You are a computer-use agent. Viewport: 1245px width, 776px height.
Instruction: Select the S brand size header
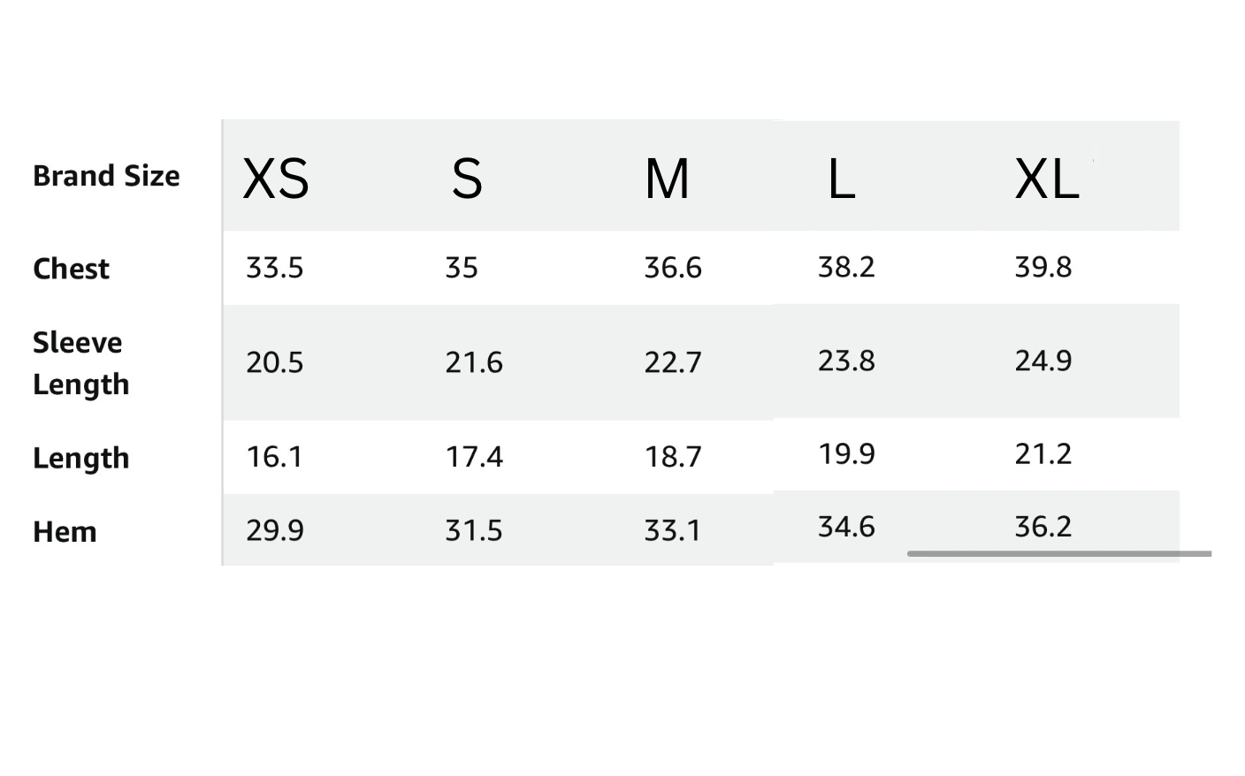tap(467, 179)
